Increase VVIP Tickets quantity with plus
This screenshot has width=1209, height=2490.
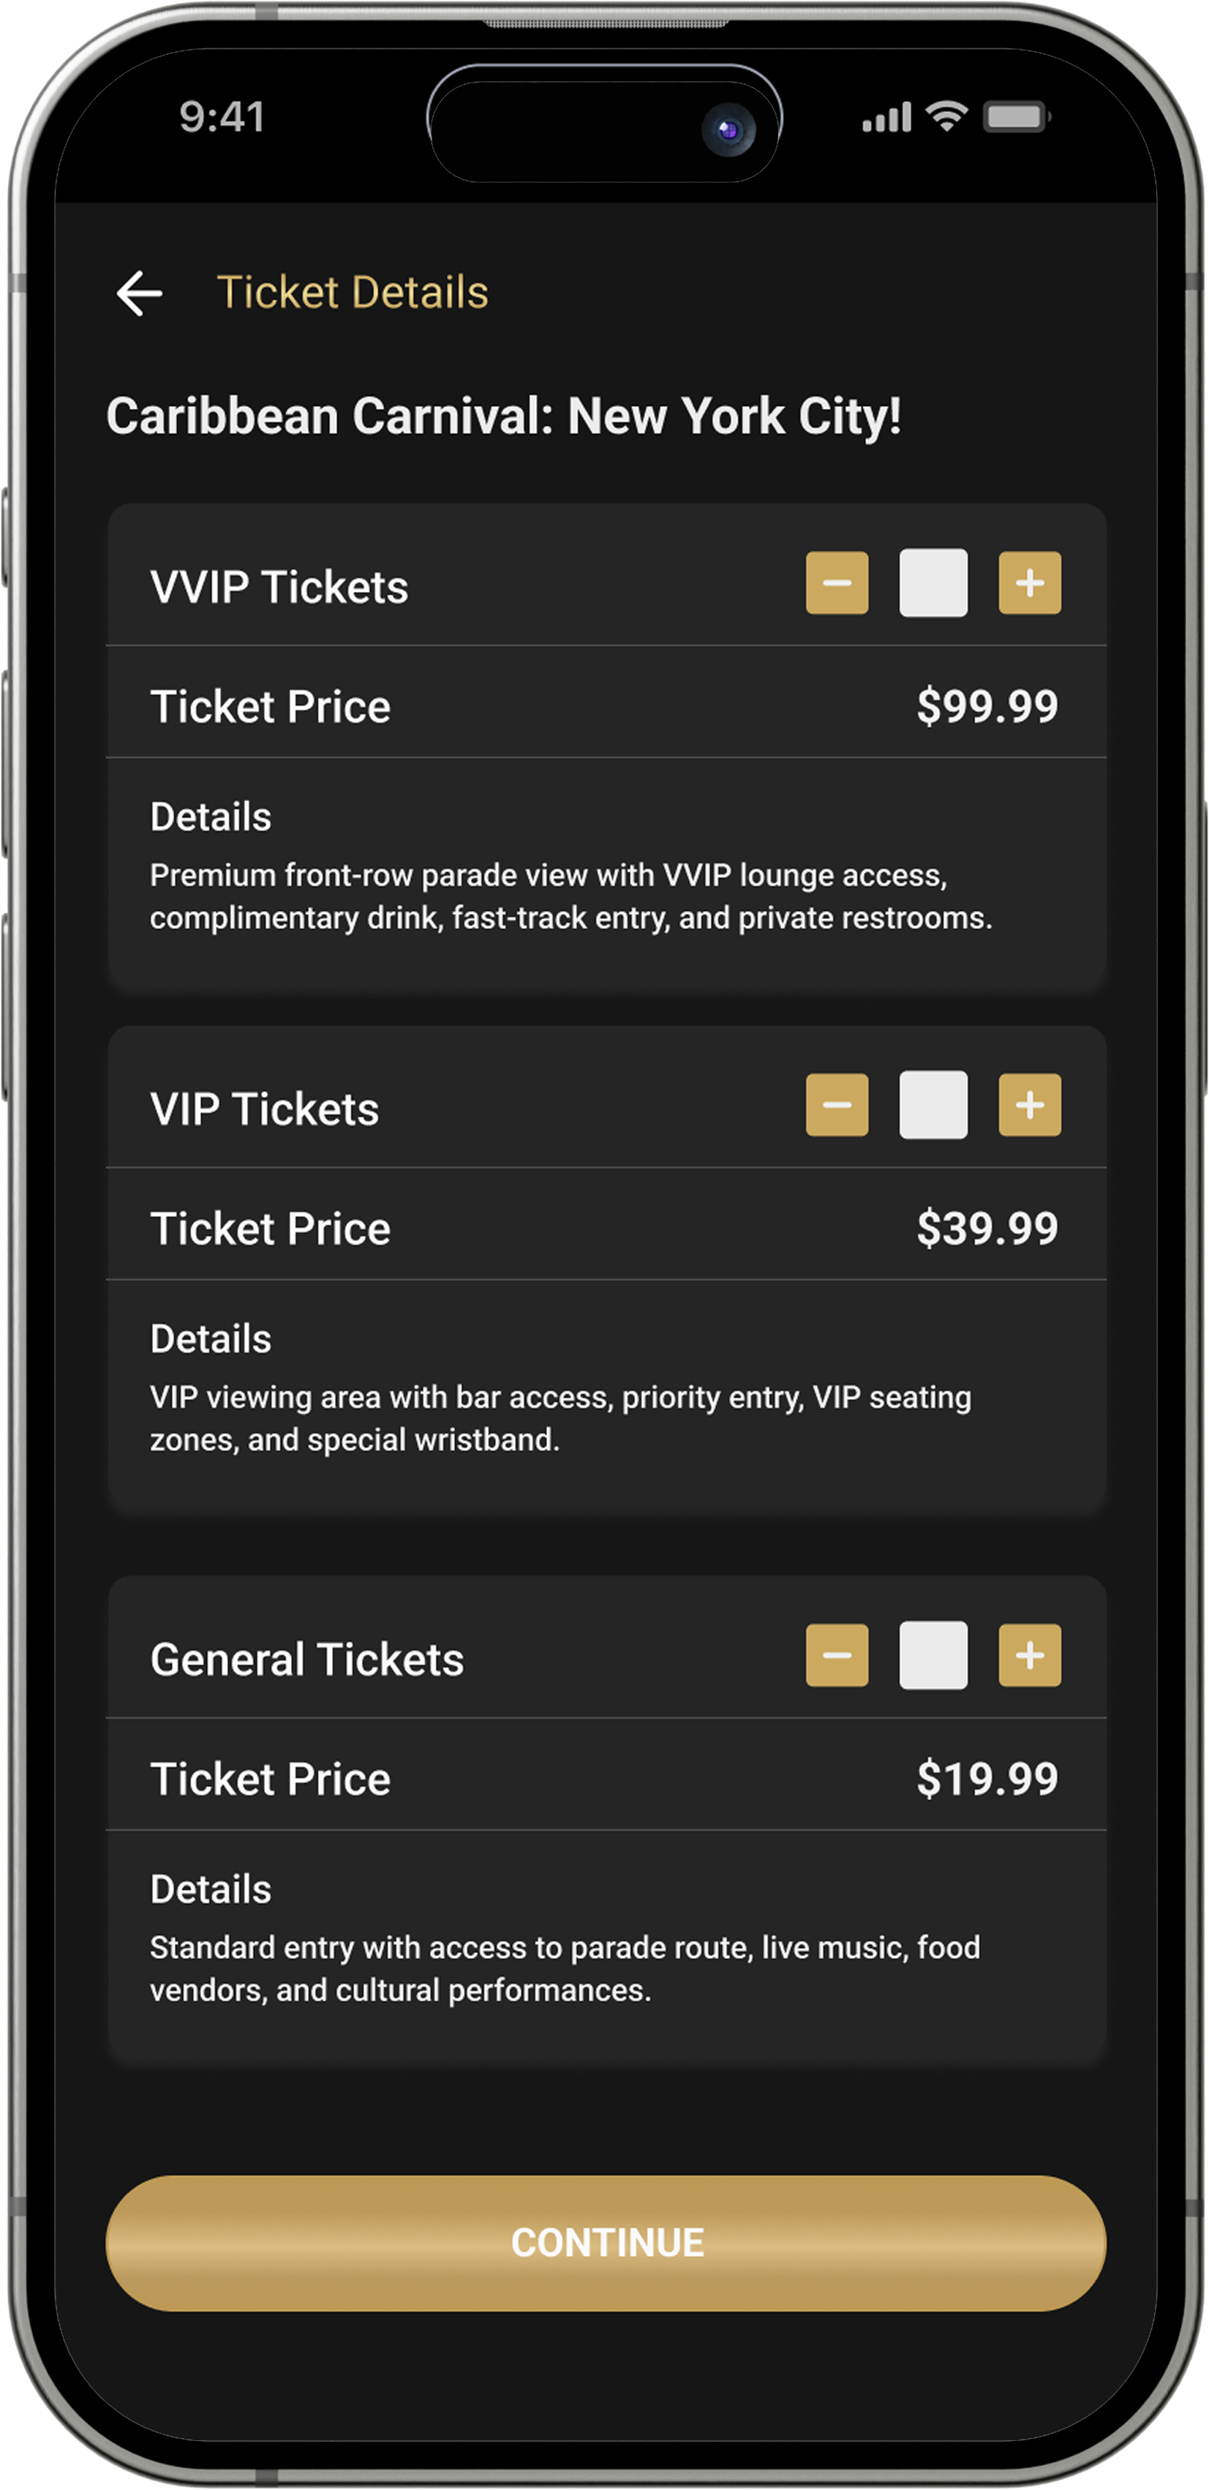click(x=1029, y=583)
